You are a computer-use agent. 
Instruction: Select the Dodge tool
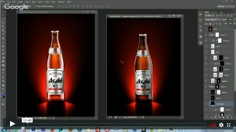point(3,65)
